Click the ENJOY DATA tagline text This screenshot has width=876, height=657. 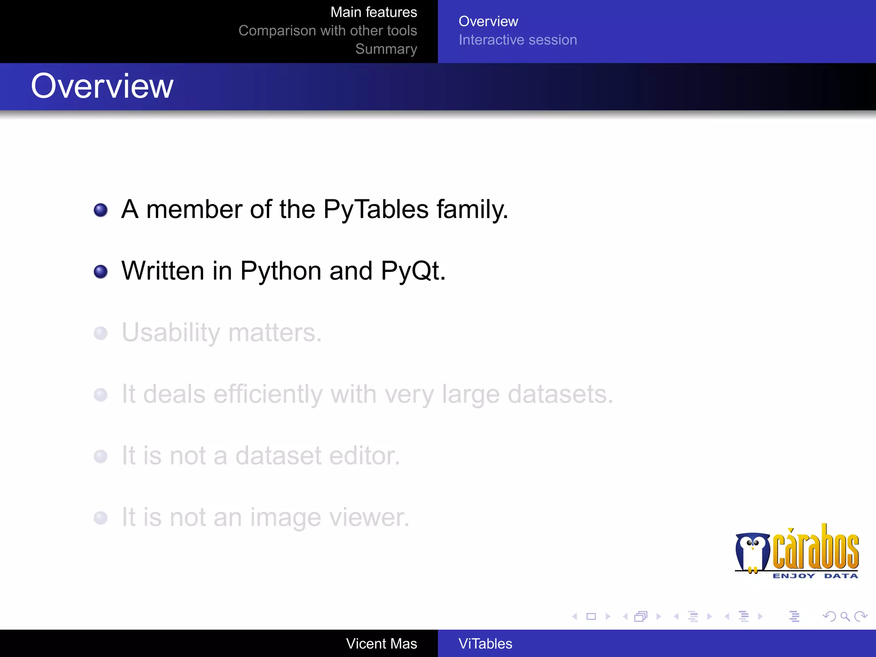(815, 576)
